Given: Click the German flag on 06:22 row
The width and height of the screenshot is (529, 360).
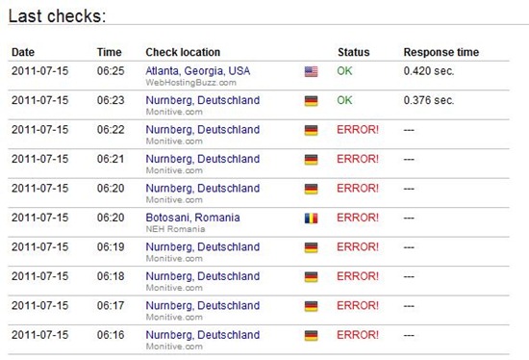Looking at the screenshot, I should tap(311, 130).
